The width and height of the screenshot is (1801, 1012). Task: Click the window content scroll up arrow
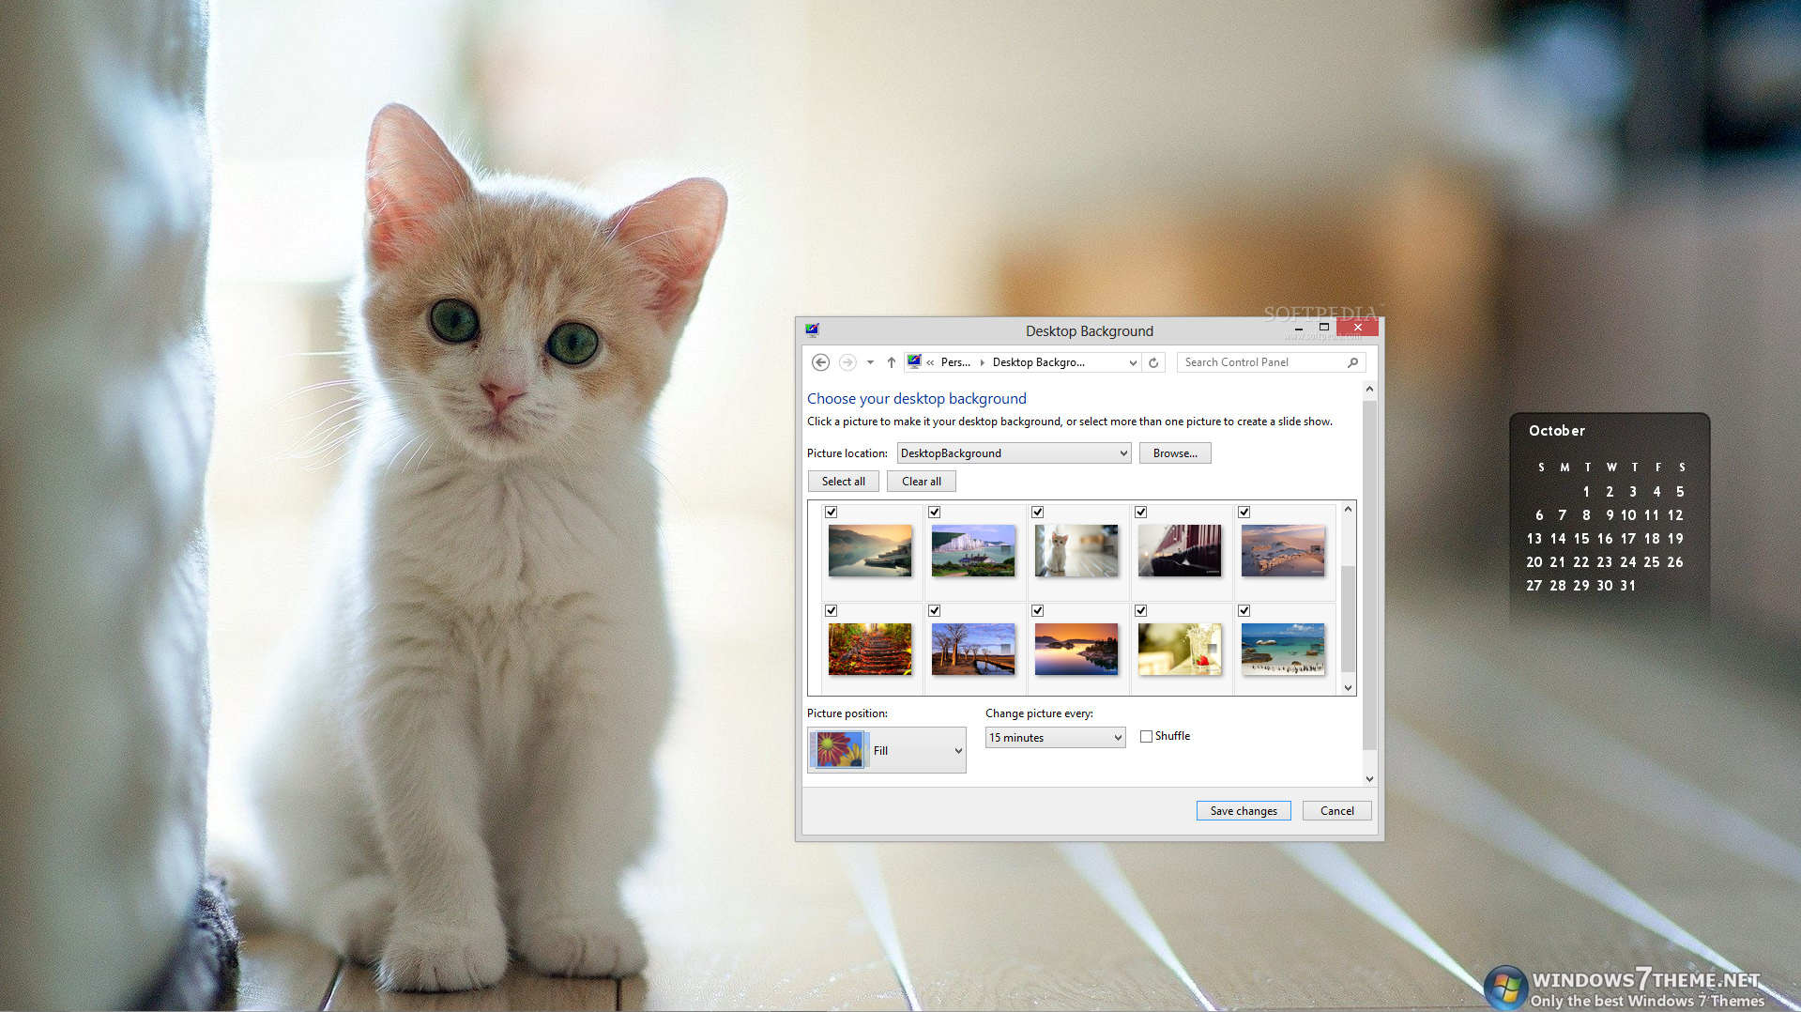click(x=1369, y=389)
